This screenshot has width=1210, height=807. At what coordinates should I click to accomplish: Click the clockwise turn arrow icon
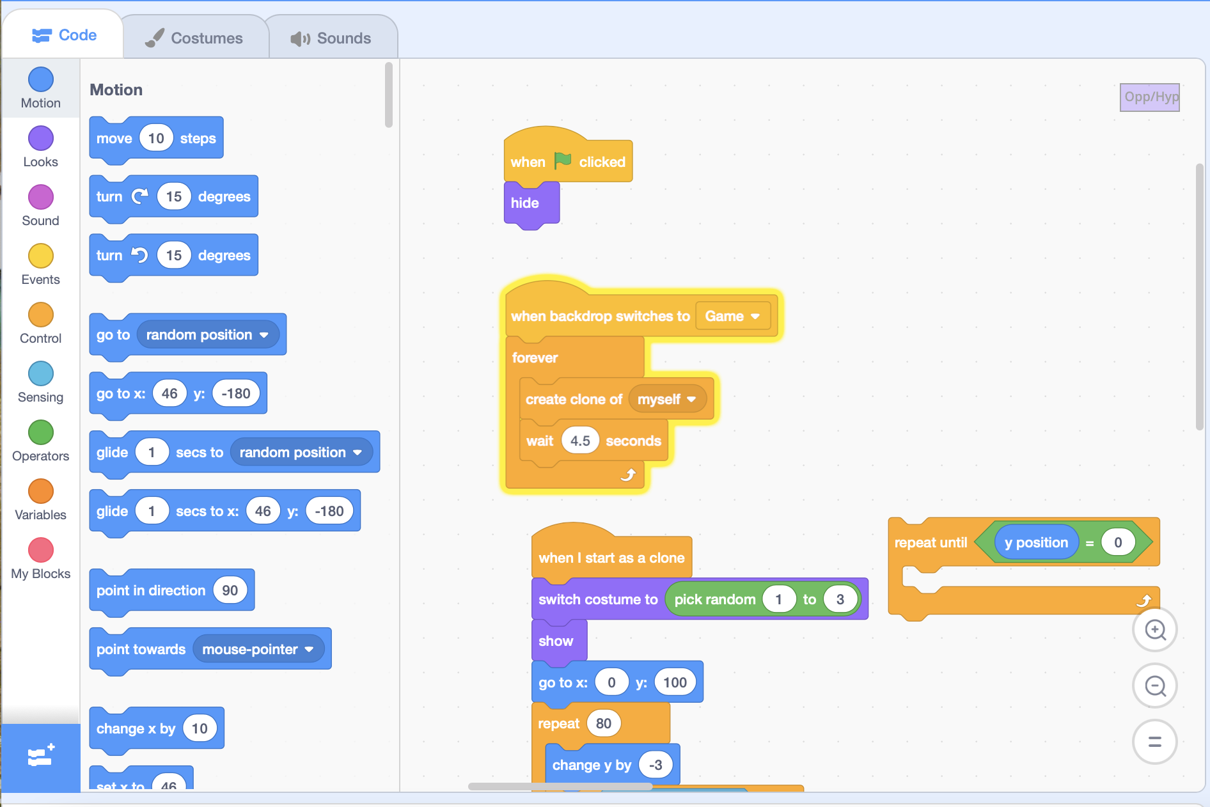[x=140, y=196]
